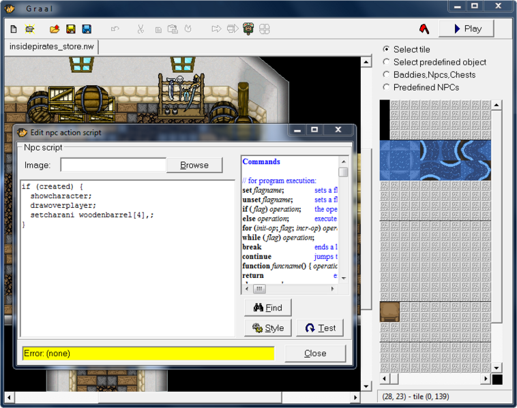This screenshot has width=517, height=408.
Task: Enable the 'Predefined NPCs' radio button
Action: pyautogui.click(x=387, y=87)
